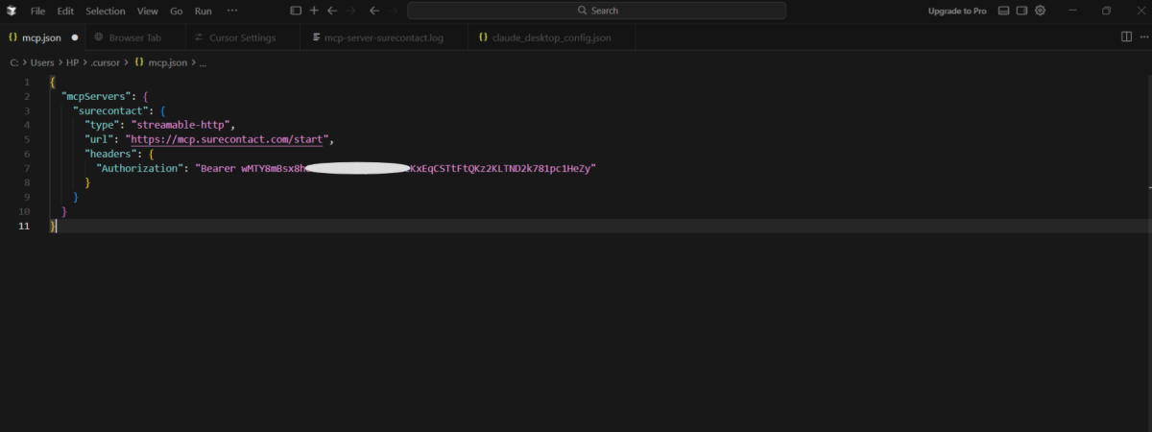Image resolution: width=1152 pixels, height=432 pixels.
Task: Click Upgrade to Pro
Action: click(x=957, y=11)
